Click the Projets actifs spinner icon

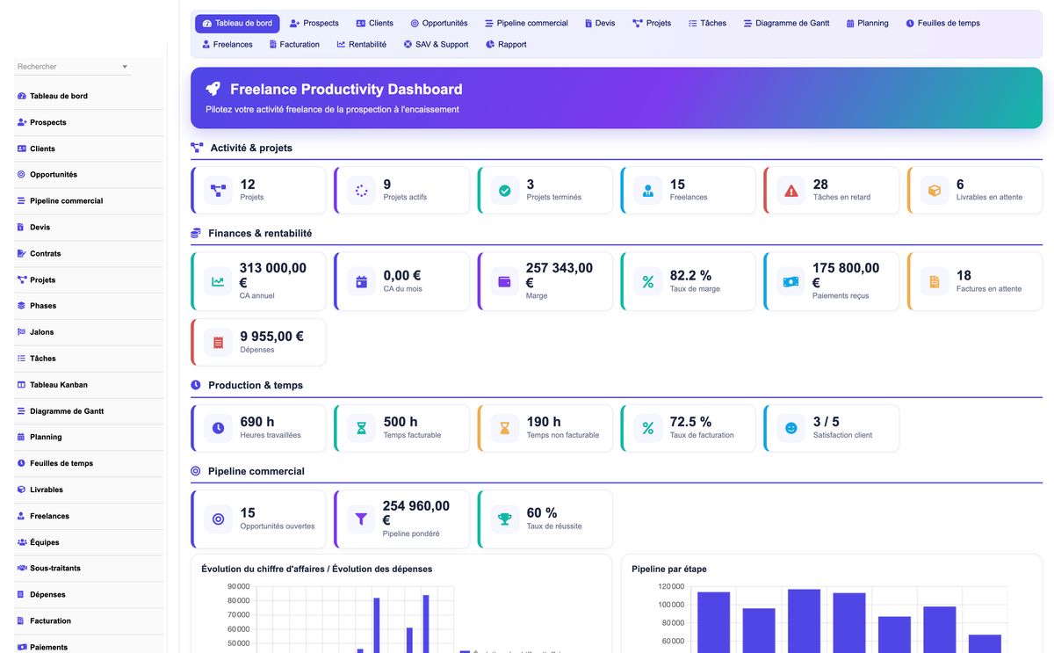[x=361, y=190]
